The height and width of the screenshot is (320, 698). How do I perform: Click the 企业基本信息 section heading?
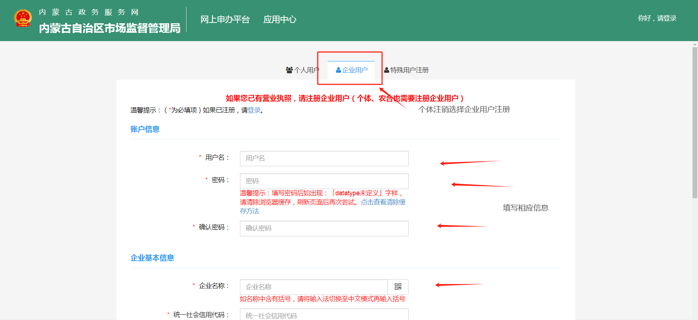click(152, 258)
